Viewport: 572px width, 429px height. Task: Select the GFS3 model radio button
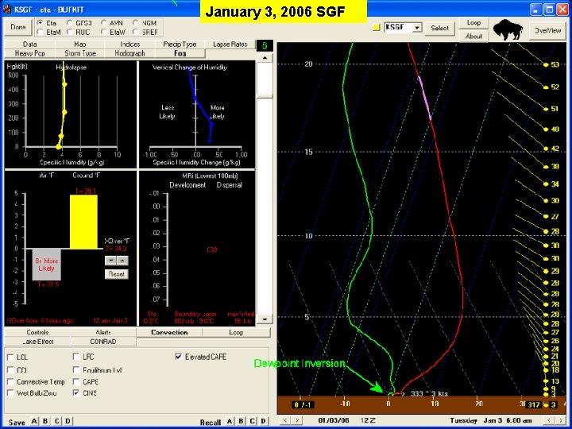click(69, 22)
